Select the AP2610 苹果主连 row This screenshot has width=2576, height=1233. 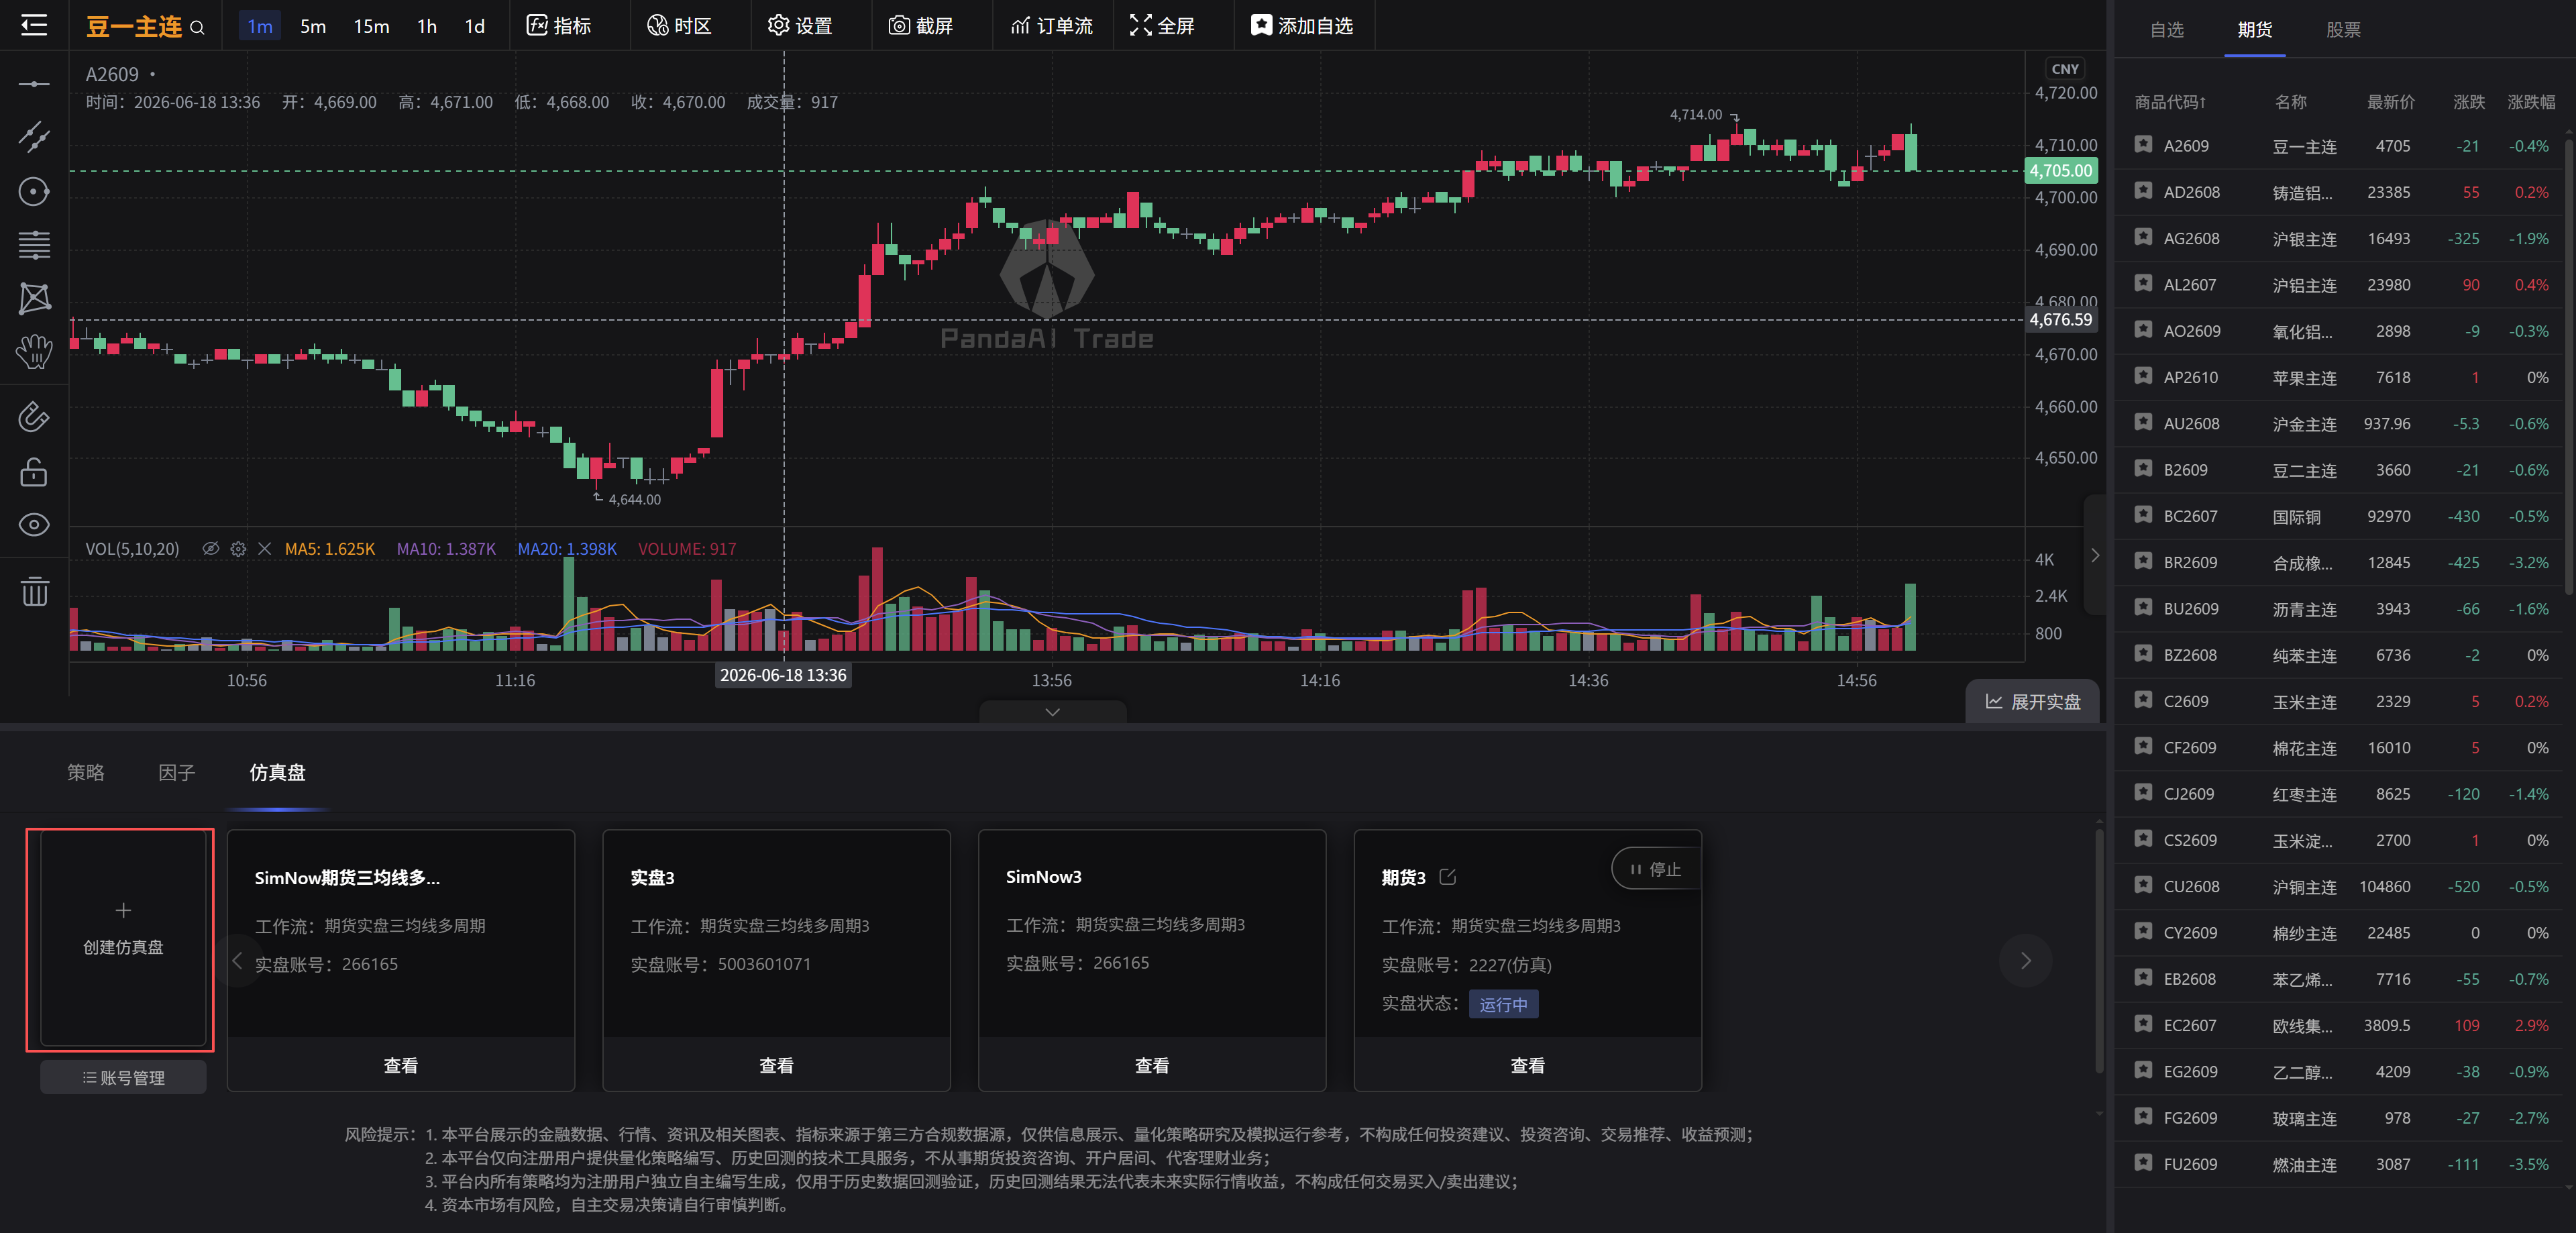coord(2340,377)
